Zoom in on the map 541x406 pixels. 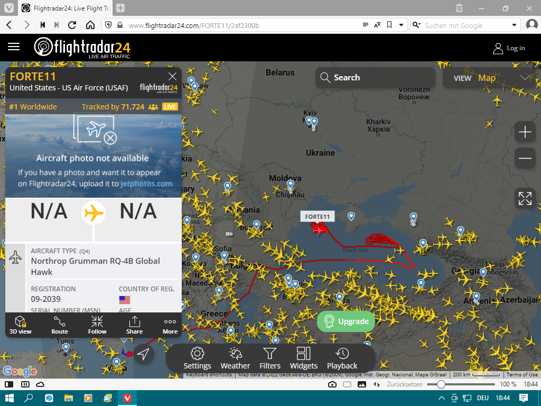(525, 132)
